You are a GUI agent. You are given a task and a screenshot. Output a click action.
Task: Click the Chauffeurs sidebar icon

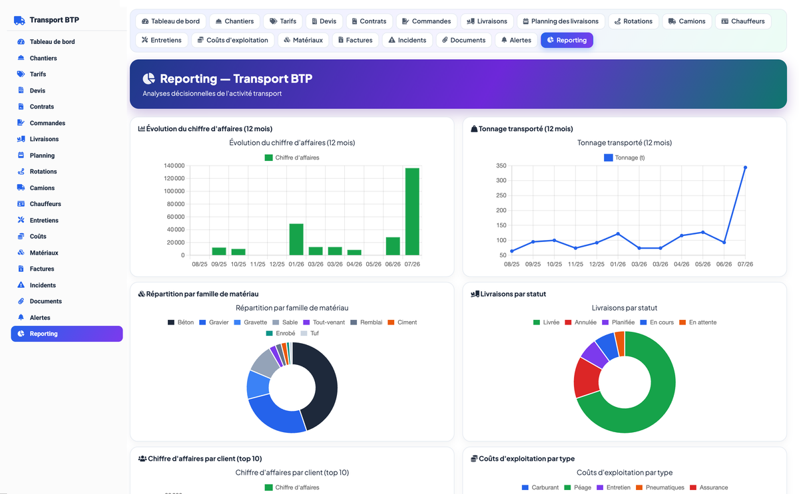(x=21, y=204)
